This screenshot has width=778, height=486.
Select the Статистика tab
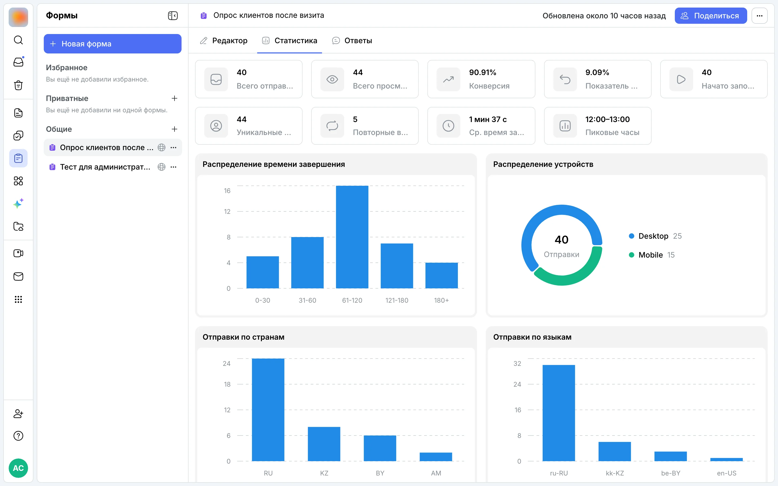(x=290, y=40)
